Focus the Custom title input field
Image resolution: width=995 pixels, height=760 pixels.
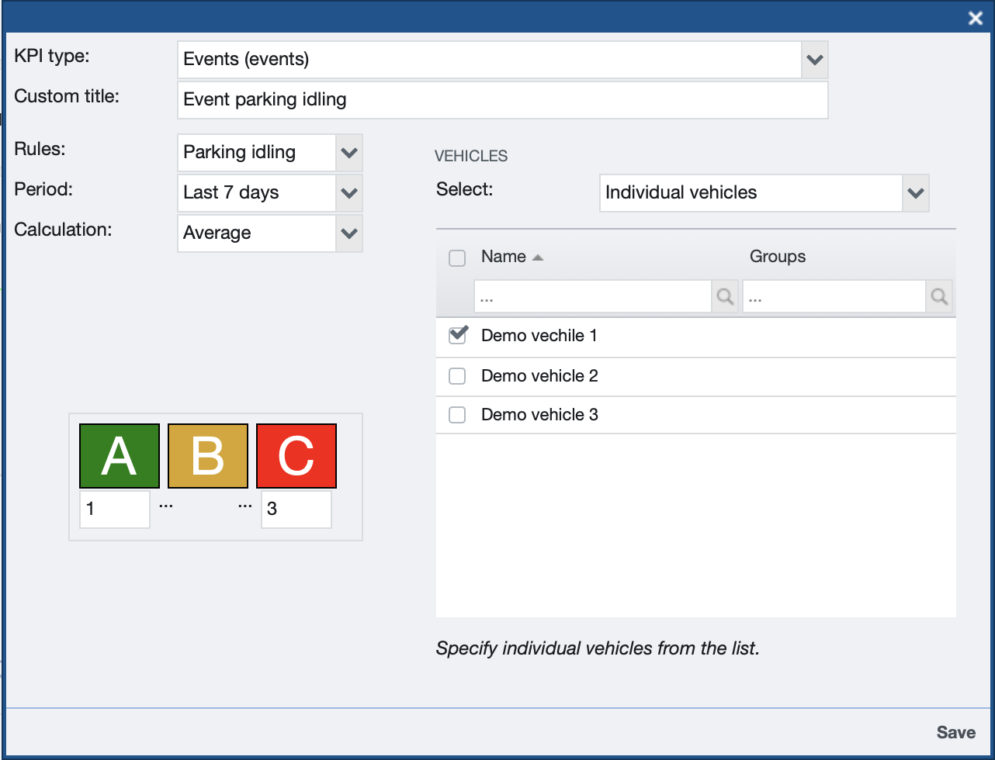coord(503,100)
